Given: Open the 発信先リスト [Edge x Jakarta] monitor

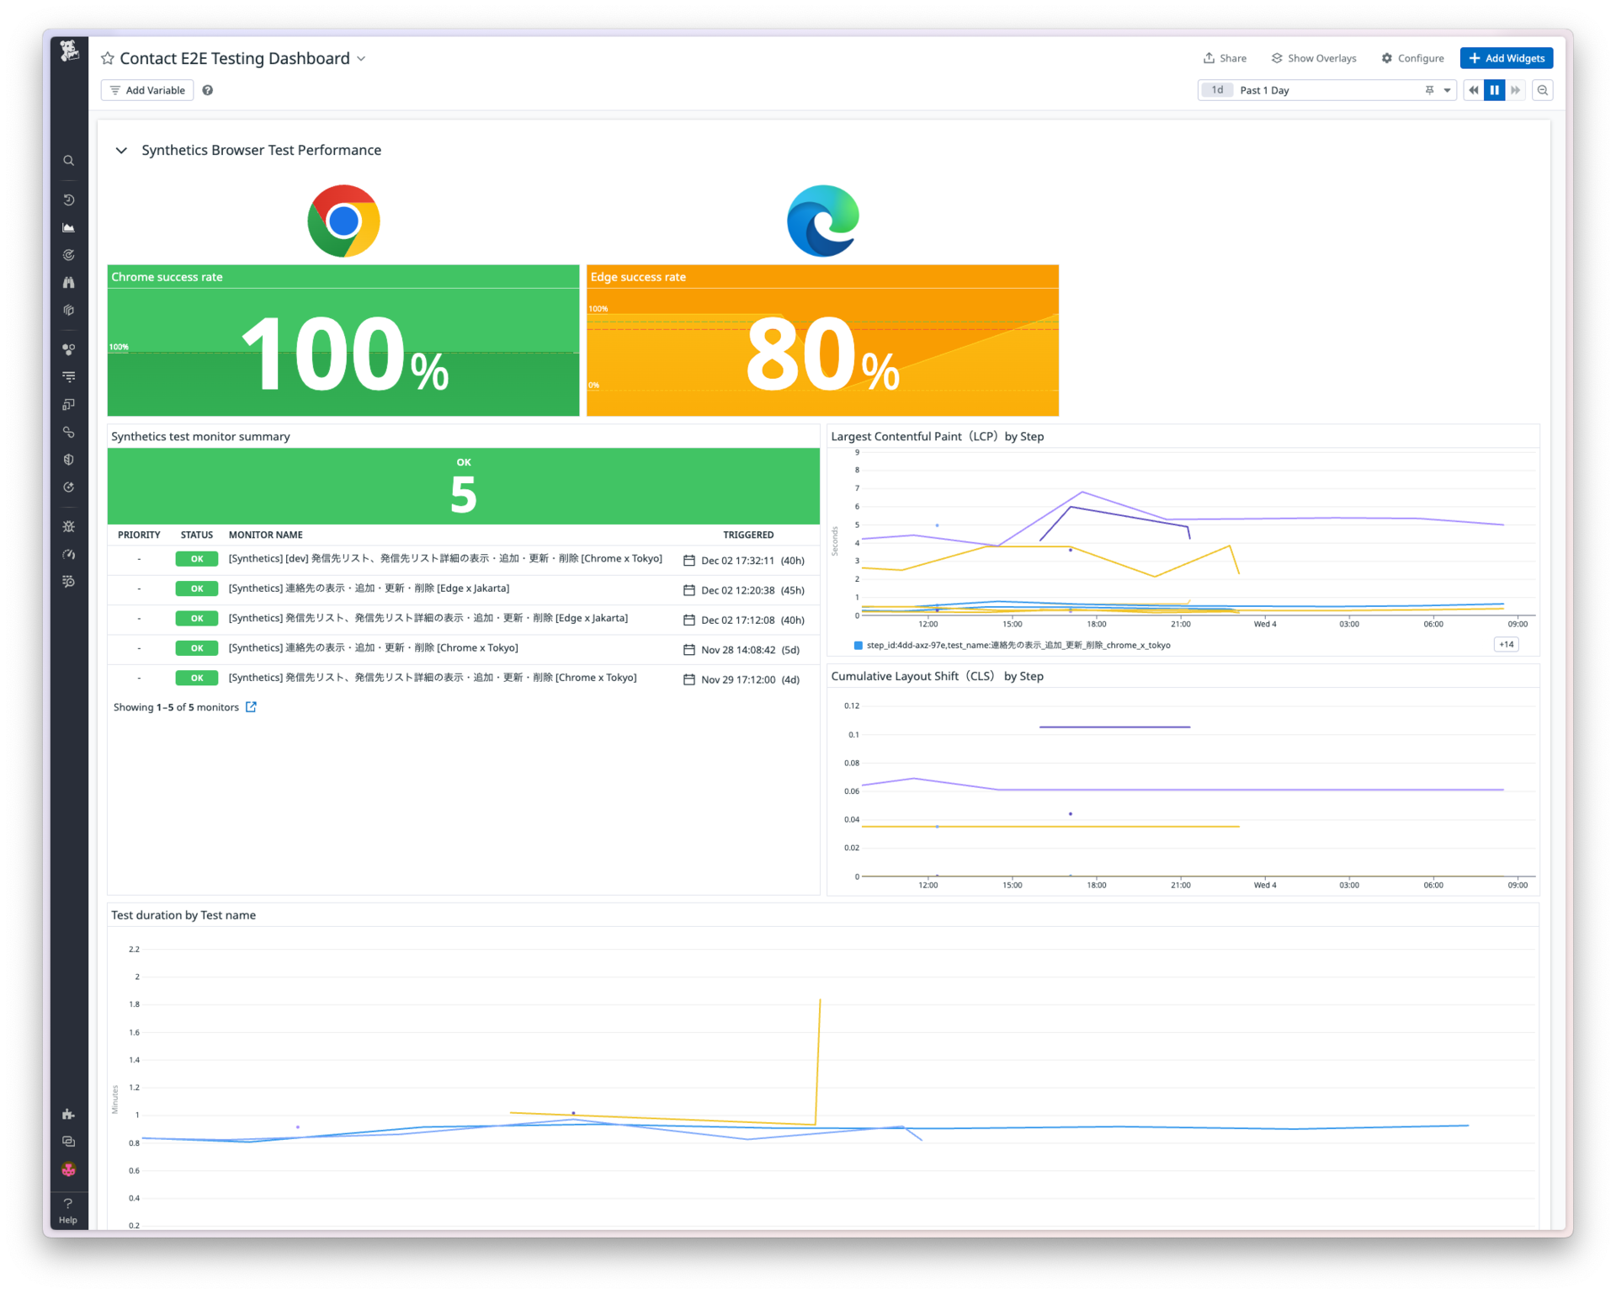Looking at the screenshot, I should click(x=464, y=619).
